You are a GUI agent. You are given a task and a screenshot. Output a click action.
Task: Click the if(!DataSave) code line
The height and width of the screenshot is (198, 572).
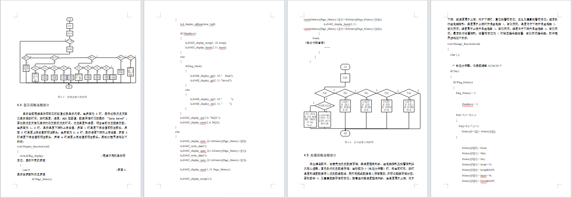pyautogui.click(x=188, y=33)
